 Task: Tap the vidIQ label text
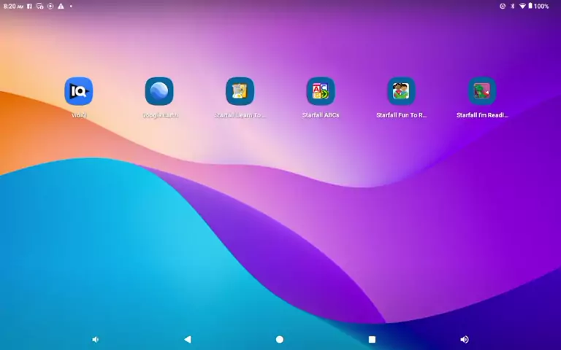coord(78,115)
